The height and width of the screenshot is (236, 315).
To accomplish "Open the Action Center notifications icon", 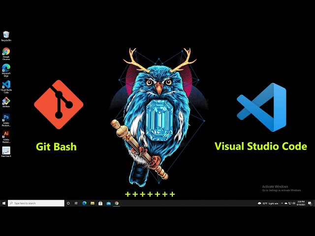I will coord(310,204).
